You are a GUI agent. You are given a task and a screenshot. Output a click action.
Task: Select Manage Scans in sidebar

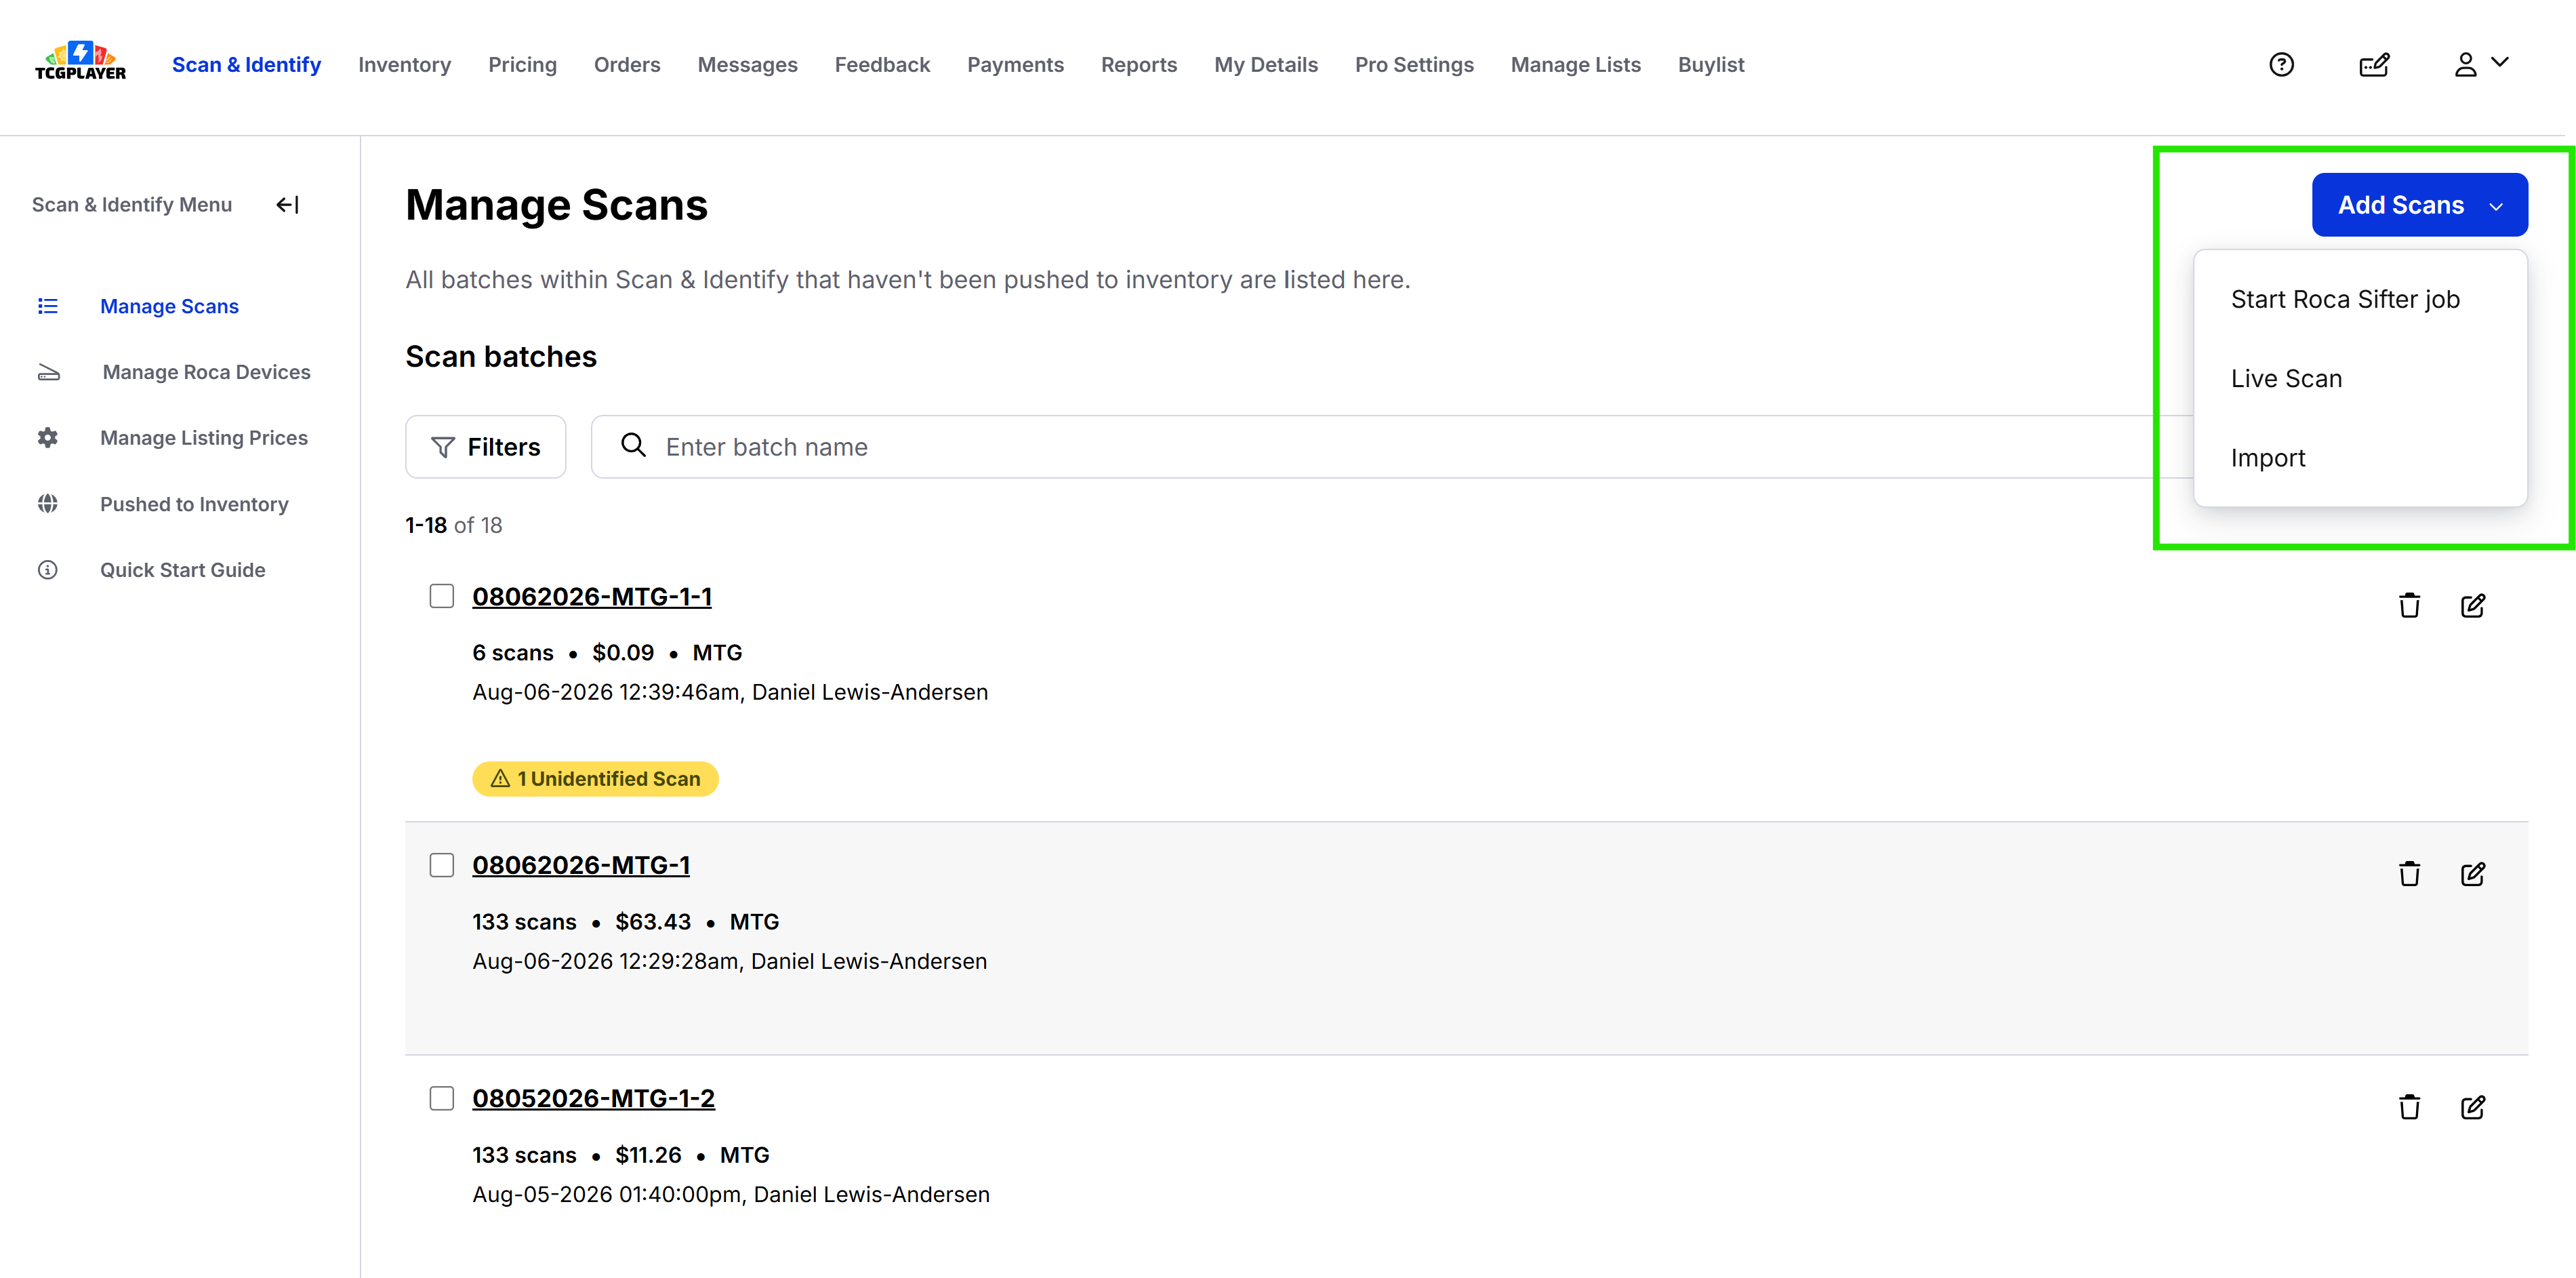(169, 306)
